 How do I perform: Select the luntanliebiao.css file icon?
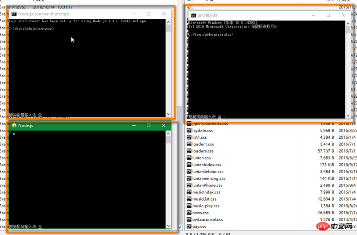(x=189, y=171)
